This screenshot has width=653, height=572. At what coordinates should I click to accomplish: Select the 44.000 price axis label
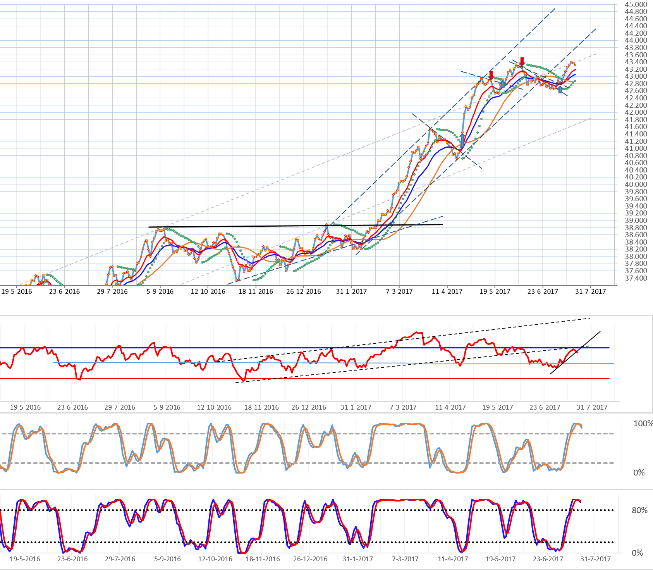(x=636, y=40)
